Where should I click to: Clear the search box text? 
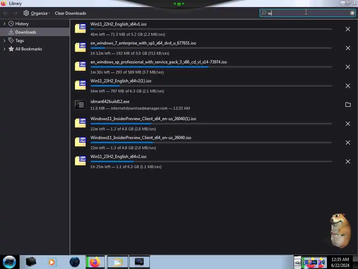click(352, 13)
